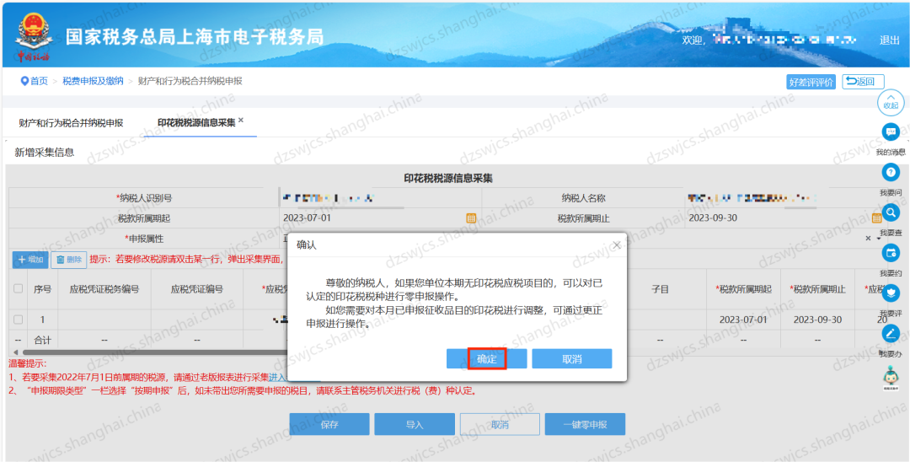This screenshot has width=910, height=462.
Task: Close the 确认 dialog with X icon
Action: pyautogui.click(x=617, y=245)
